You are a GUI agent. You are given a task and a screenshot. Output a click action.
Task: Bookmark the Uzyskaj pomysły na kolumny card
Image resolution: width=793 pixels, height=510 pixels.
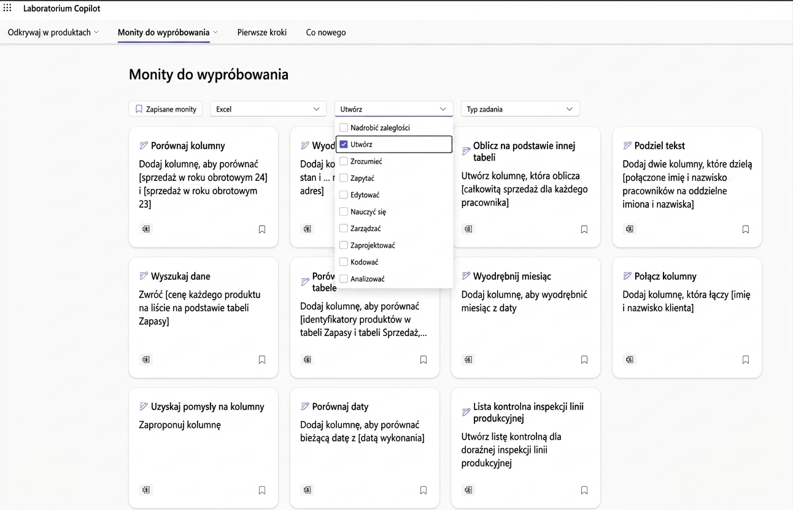click(262, 490)
